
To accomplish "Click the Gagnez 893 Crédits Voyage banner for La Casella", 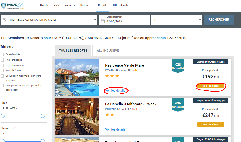I will coord(211,101).
